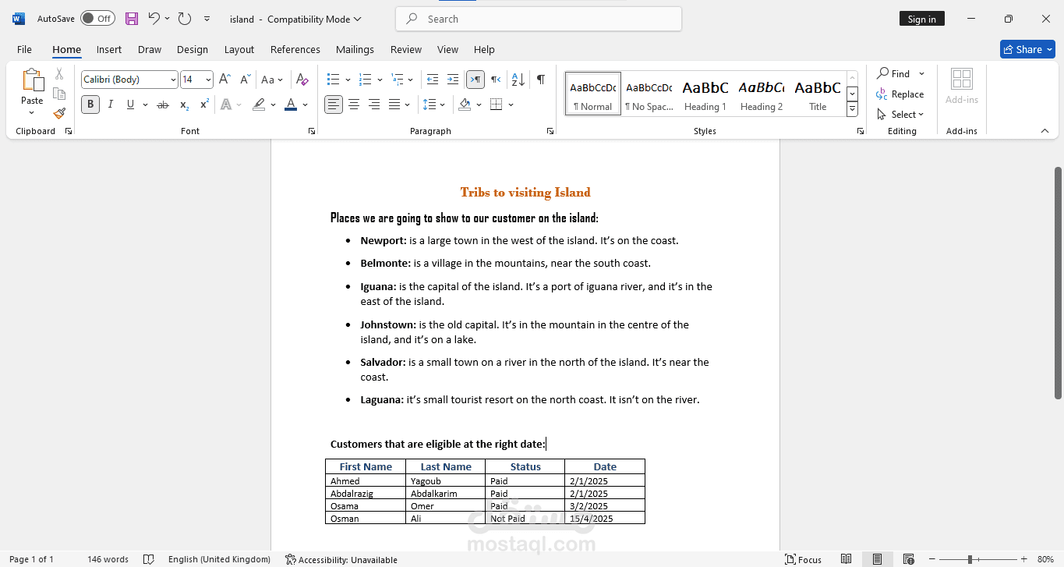The image size is (1064, 567).
Task: Toggle the show/hide paragraph marks button
Action: click(x=540, y=79)
